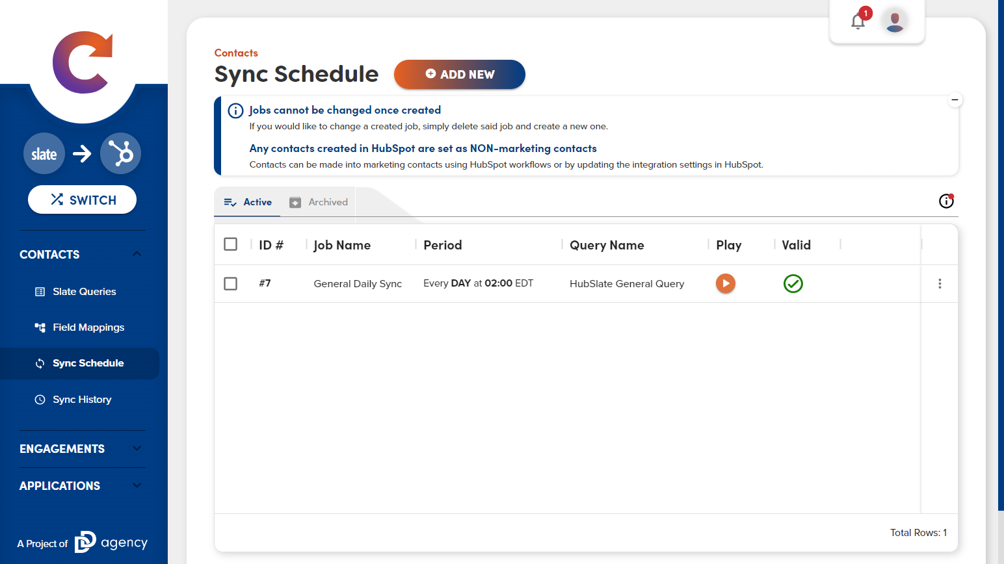Toggle the select-all checkbox in header

[230, 244]
